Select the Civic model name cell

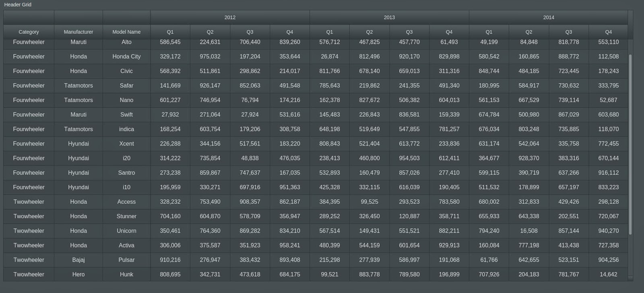126,71
